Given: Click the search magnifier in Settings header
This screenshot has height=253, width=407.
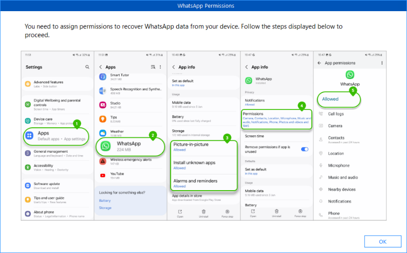Looking at the screenshot, I should pos(87,67).
